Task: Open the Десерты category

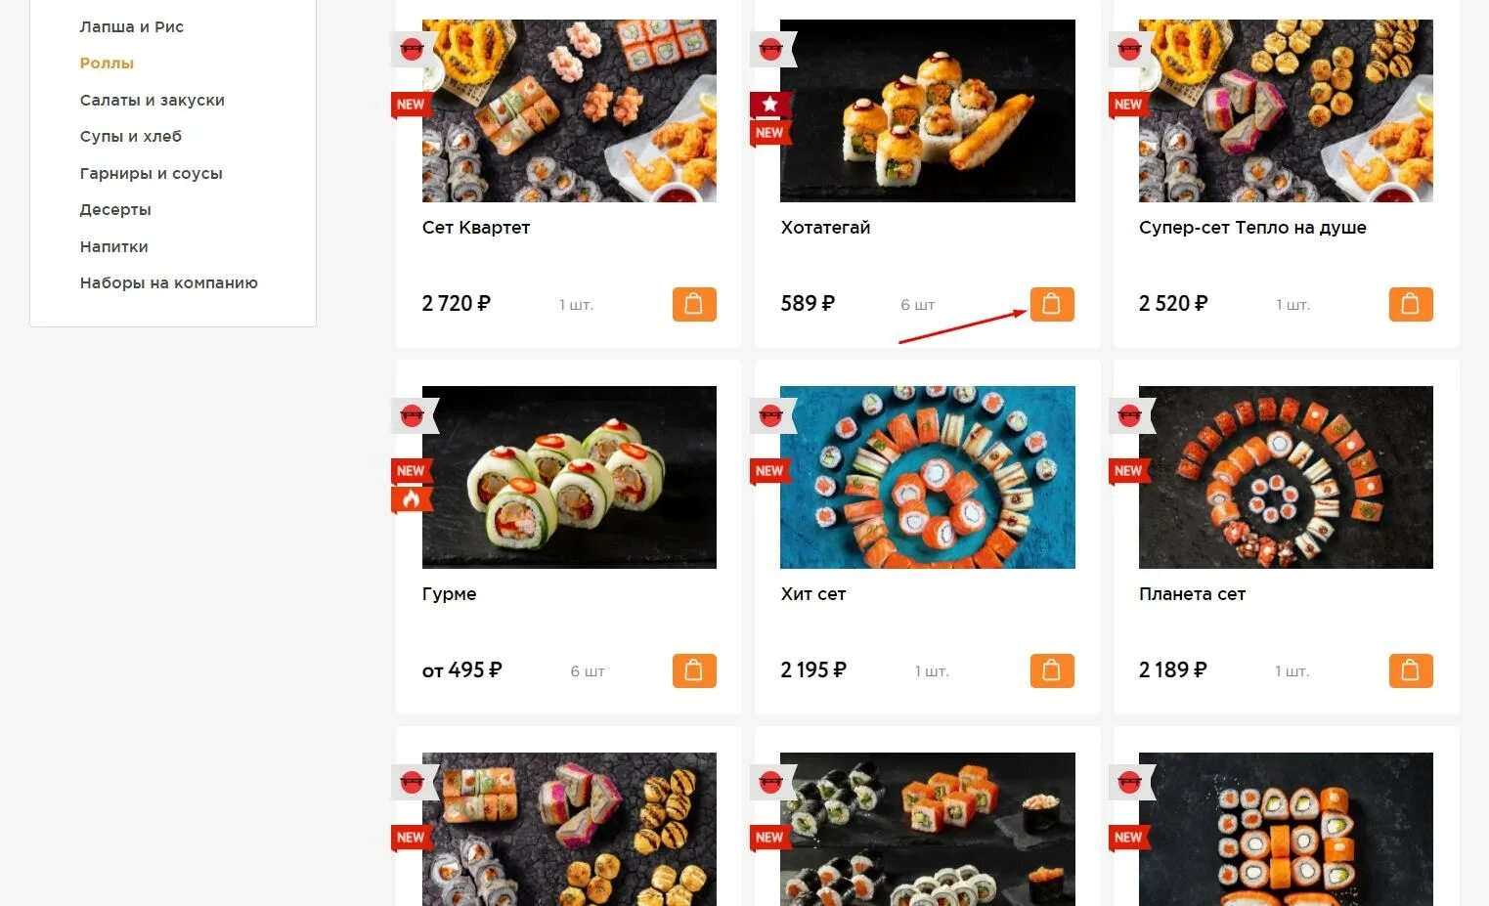Action: tap(115, 209)
